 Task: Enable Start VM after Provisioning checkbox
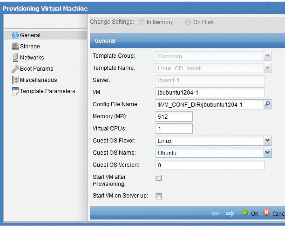coord(159,178)
